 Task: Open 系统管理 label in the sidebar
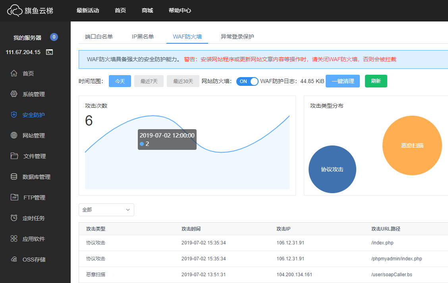34,94
